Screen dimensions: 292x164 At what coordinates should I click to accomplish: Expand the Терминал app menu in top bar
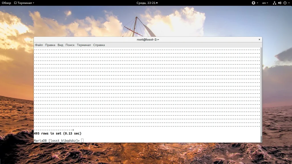[x=24, y=3]
